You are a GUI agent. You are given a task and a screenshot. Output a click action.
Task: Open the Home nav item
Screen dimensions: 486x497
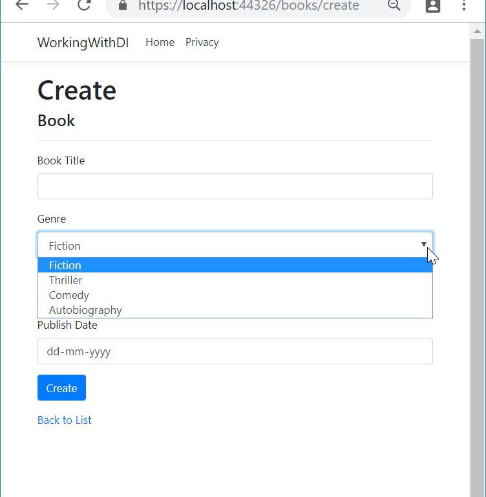click(x=160, y=43)
